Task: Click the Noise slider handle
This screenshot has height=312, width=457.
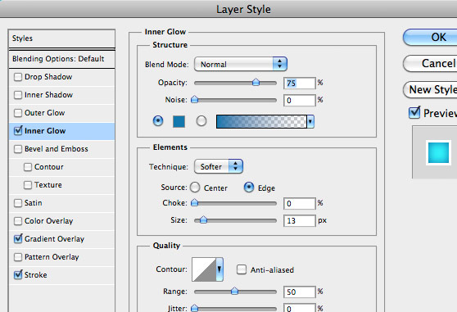Action: [194, 100]
